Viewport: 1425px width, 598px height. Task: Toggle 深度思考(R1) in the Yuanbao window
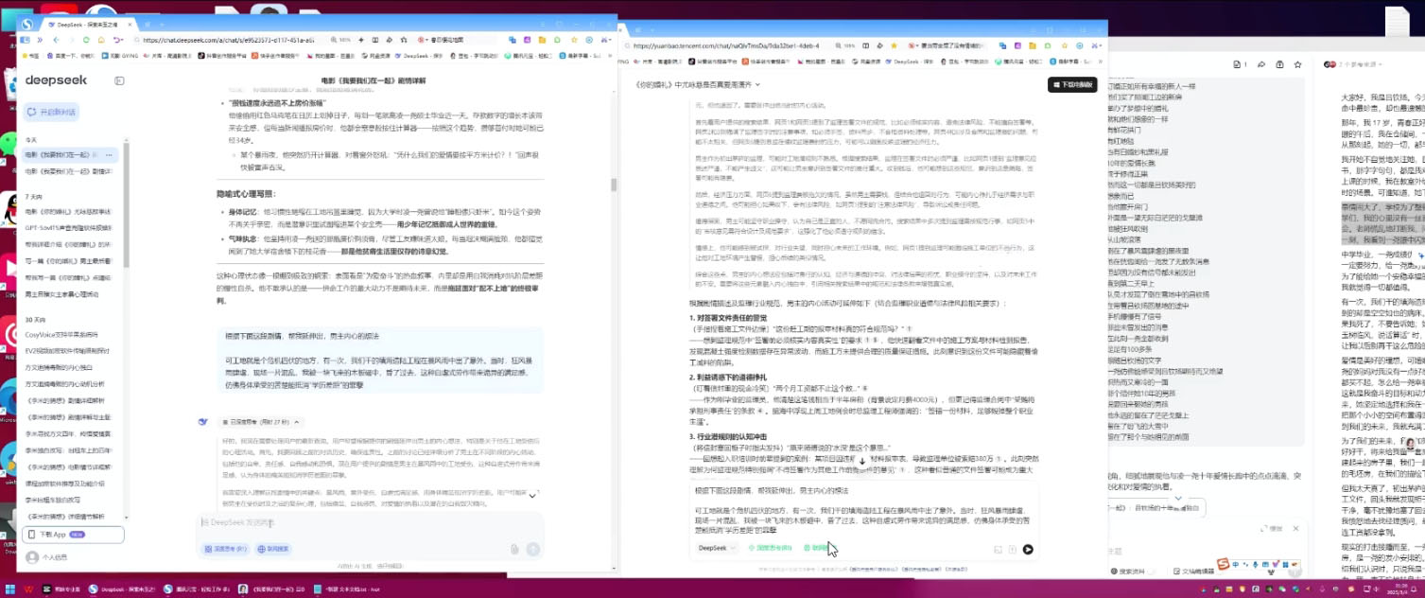click(770, 548)
